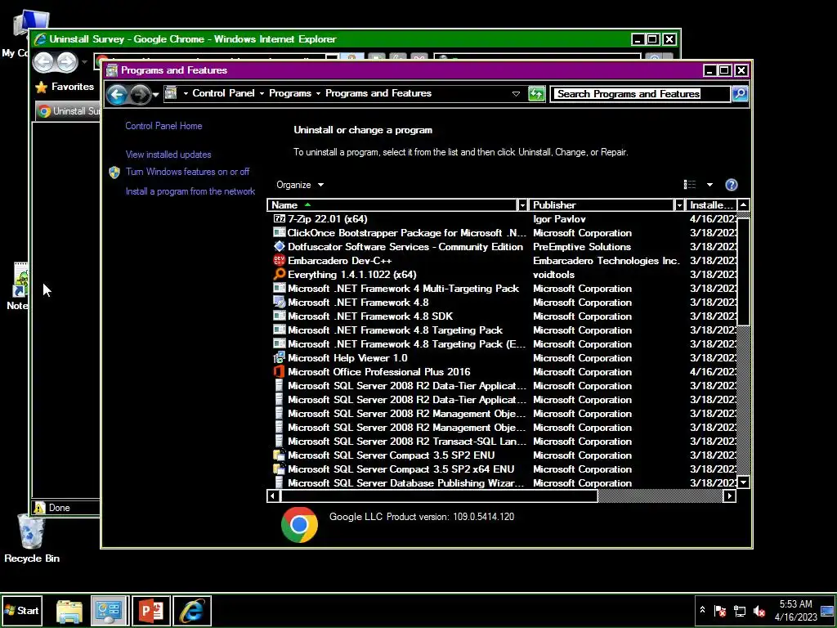Viewport: 837px width, 628px height.
Task: Expand the address bar history dropdown
Action: coord(516,94)
